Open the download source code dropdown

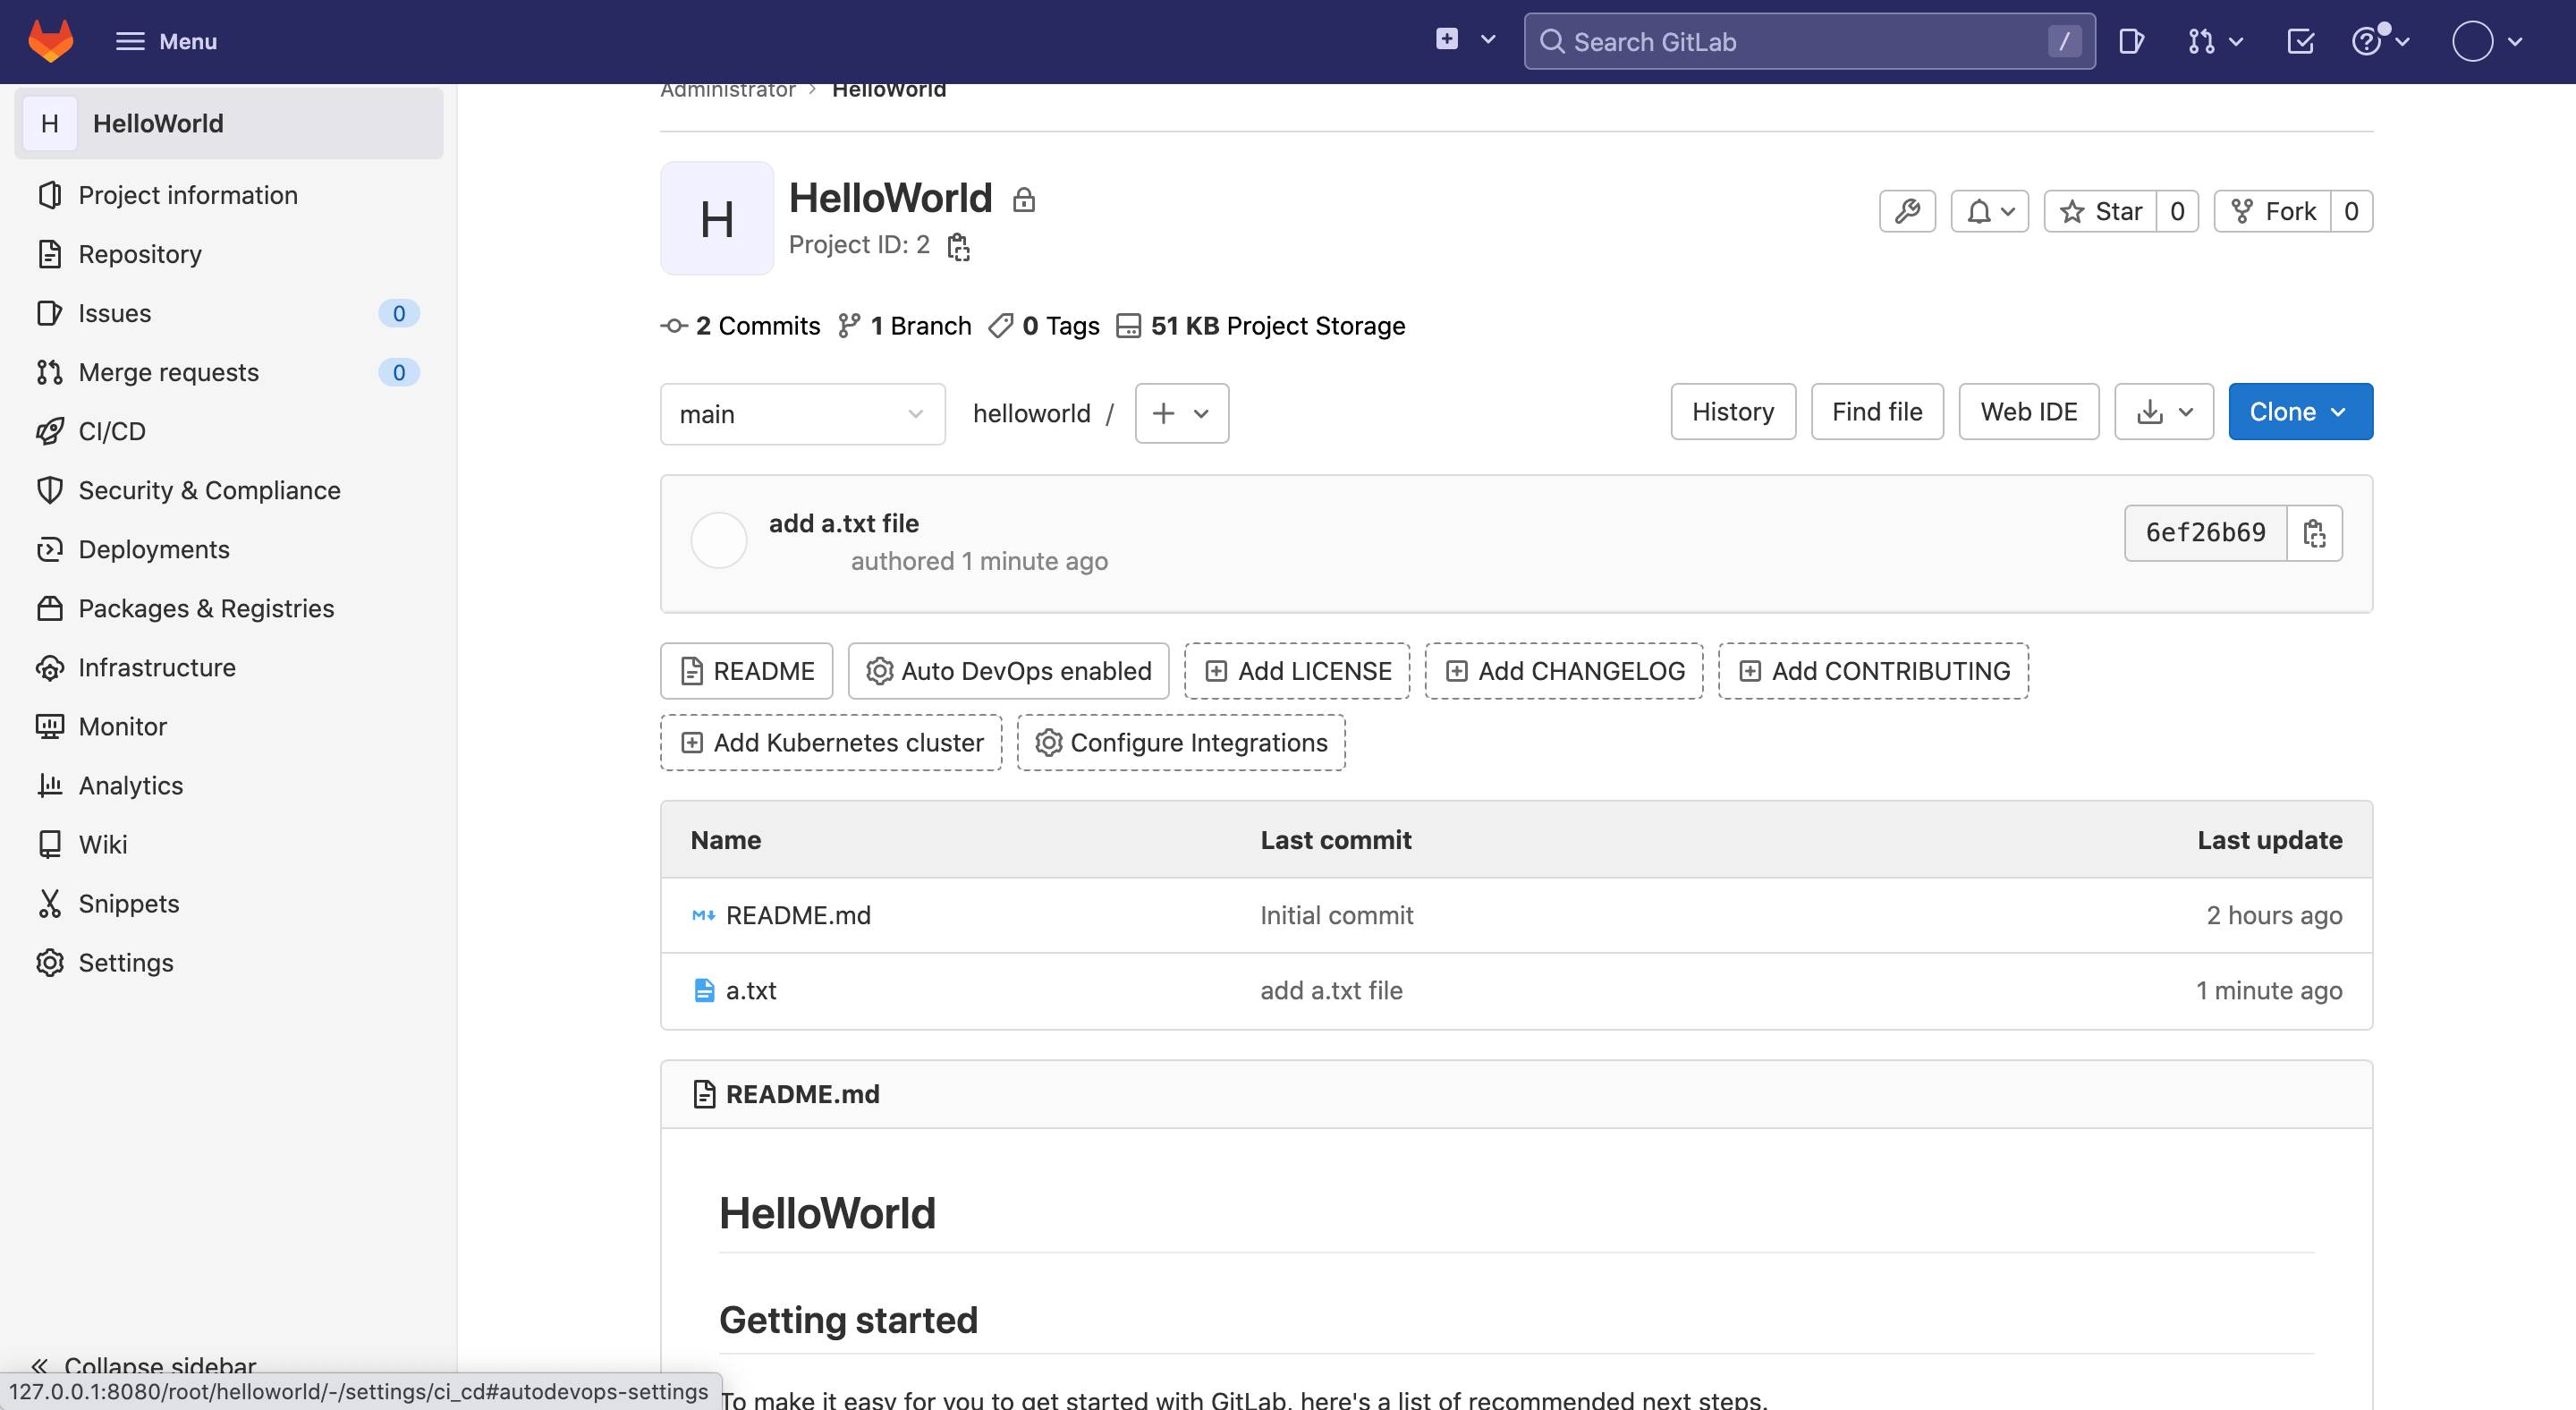[2163, 411]
